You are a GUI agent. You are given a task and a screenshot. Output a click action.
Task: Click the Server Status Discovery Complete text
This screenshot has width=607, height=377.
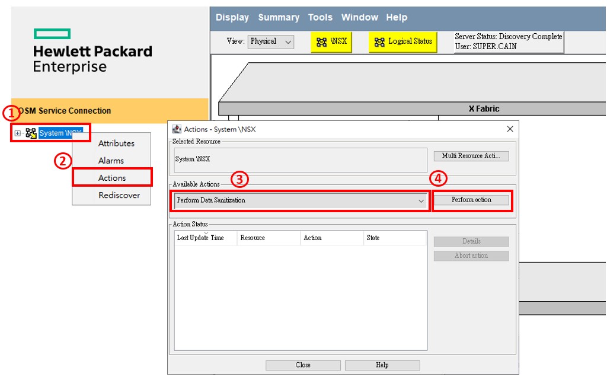click(x=508, y=36)
